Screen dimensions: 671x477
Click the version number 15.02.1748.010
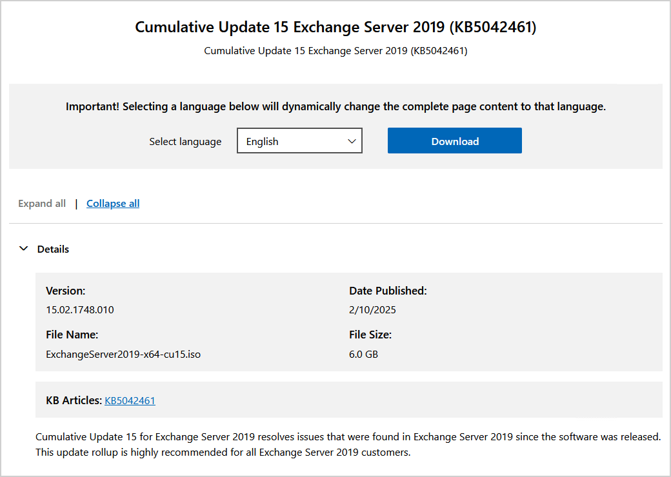coord(80,309)
